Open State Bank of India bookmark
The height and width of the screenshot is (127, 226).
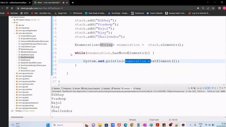click(x=95, y=13)
